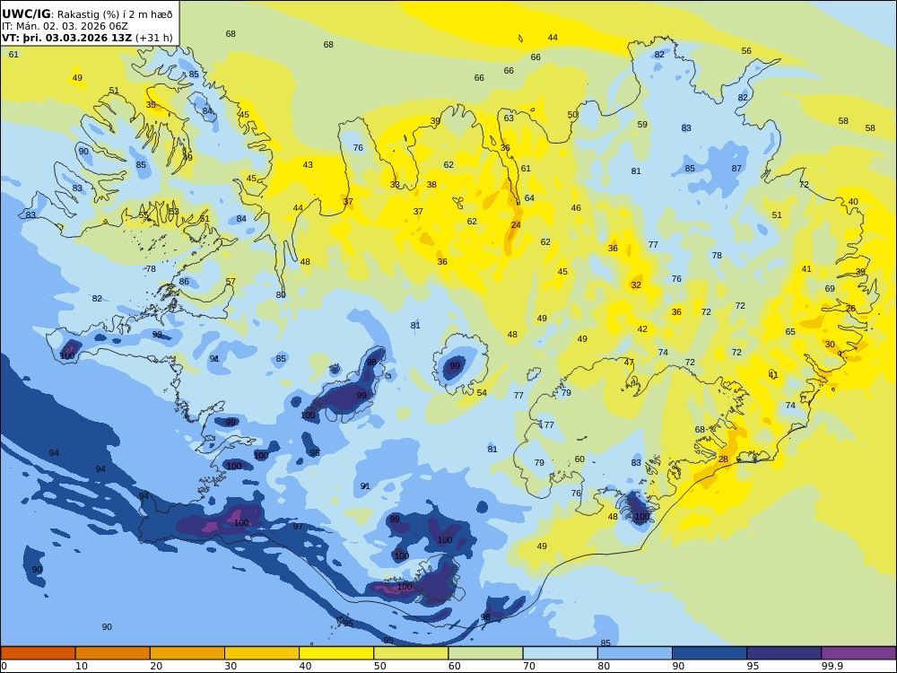Click the light blue 80–90 legend swatch
This screenshot has height=673, width=897.
coord(635,653)
